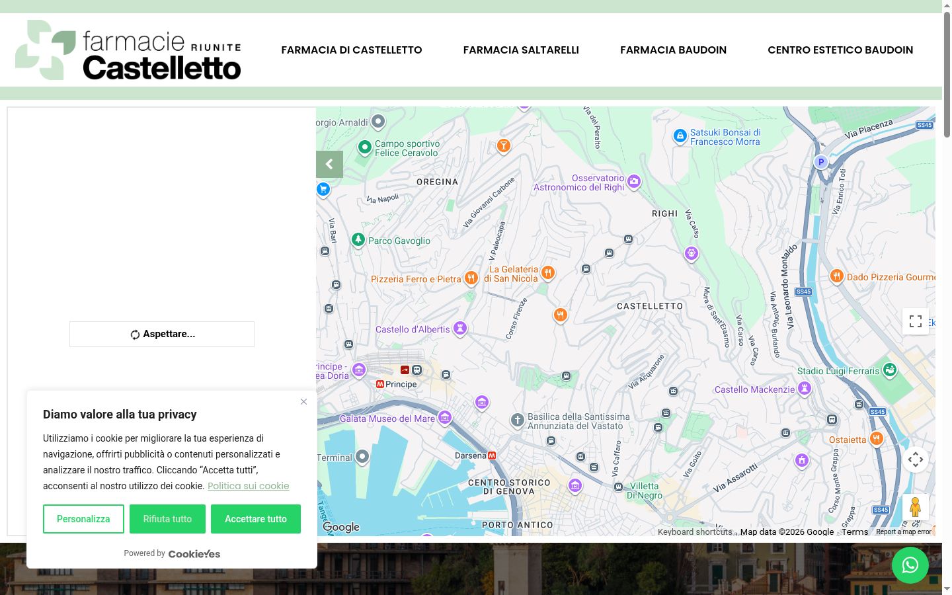Select the purple marker near Righi

pyautogui.click(x=692, y=253)
